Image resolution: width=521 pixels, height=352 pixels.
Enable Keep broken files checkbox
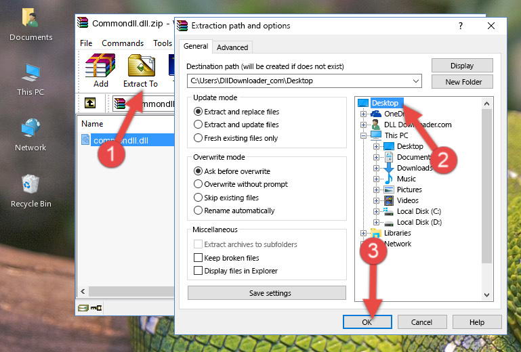pyautogui.click(x=198, y=258)
